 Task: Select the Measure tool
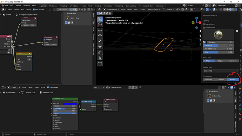(x=100, y=58)
